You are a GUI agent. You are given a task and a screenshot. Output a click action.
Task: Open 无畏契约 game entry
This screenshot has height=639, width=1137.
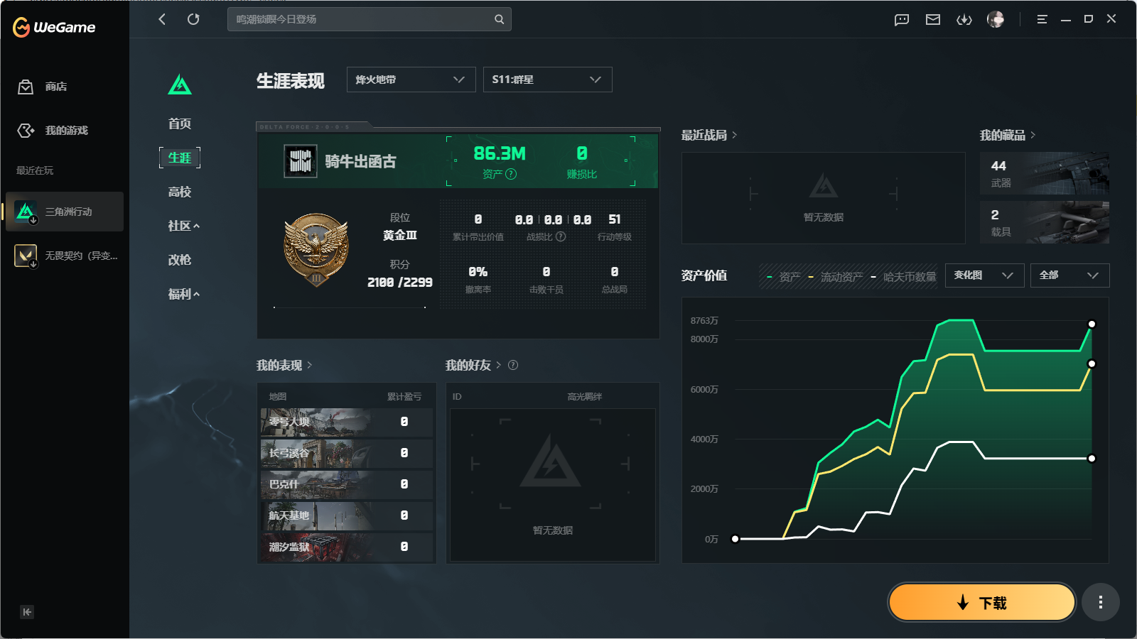click(x=65, y=256)
